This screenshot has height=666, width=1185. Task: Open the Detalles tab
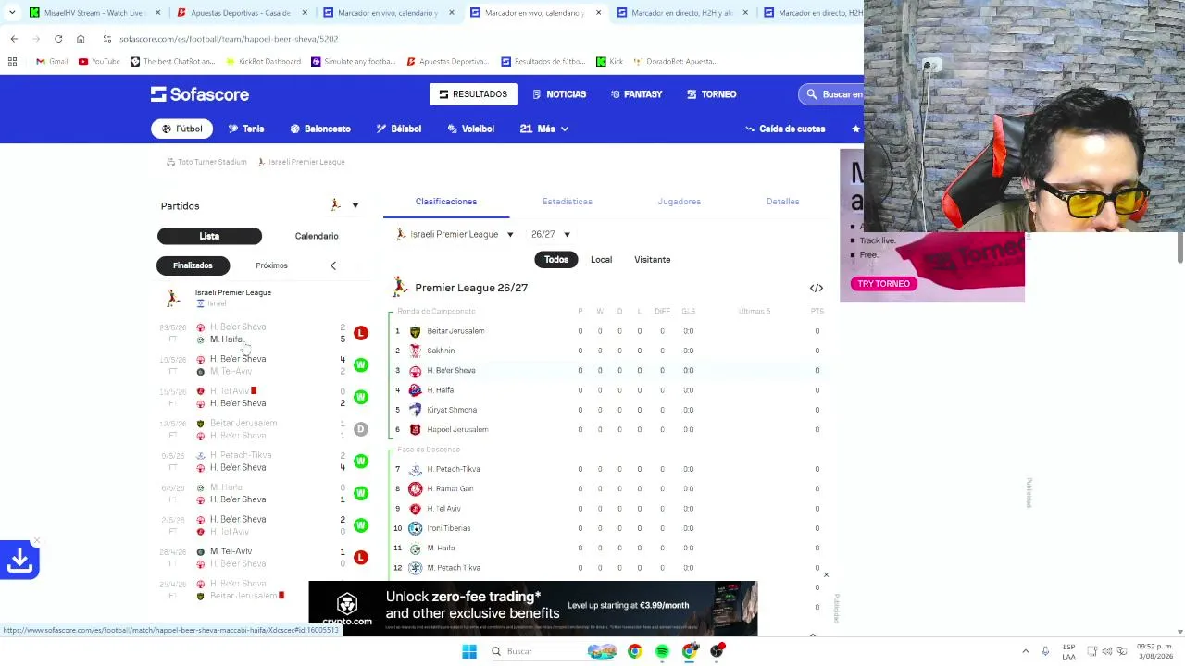782,202
